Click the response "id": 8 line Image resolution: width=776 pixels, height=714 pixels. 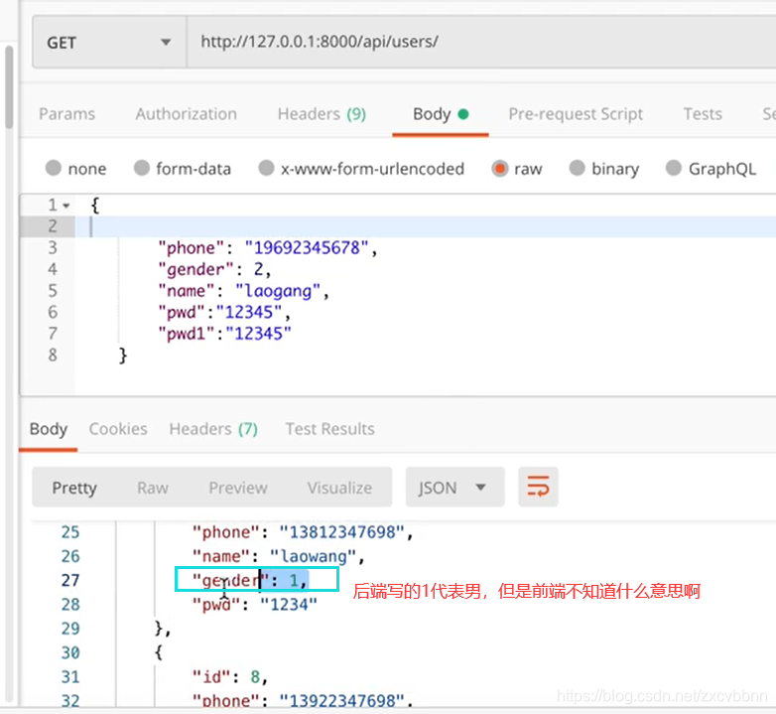click(x=229, y=677)
